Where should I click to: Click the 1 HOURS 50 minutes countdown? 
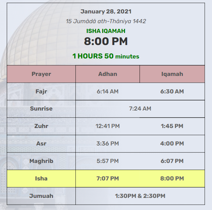106,56
